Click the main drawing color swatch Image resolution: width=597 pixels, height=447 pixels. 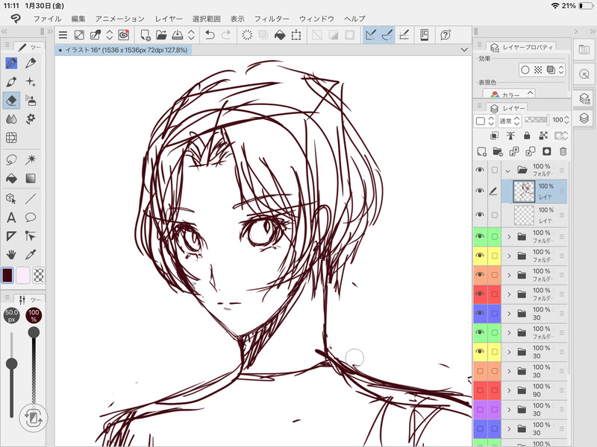[x=7, y=275]
